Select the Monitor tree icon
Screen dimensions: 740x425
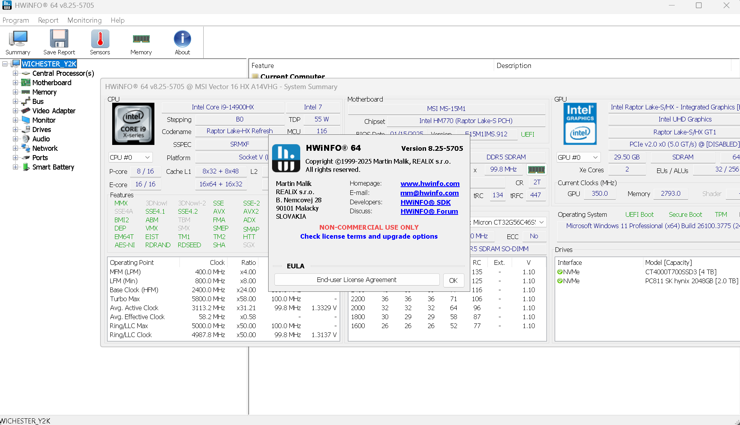tap(26, 120)
